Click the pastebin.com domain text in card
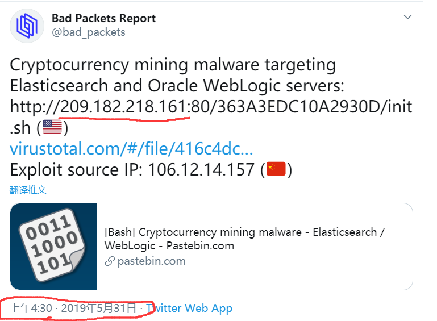Image resolution: width=437 pixels, height=321 pixels. 151,261
